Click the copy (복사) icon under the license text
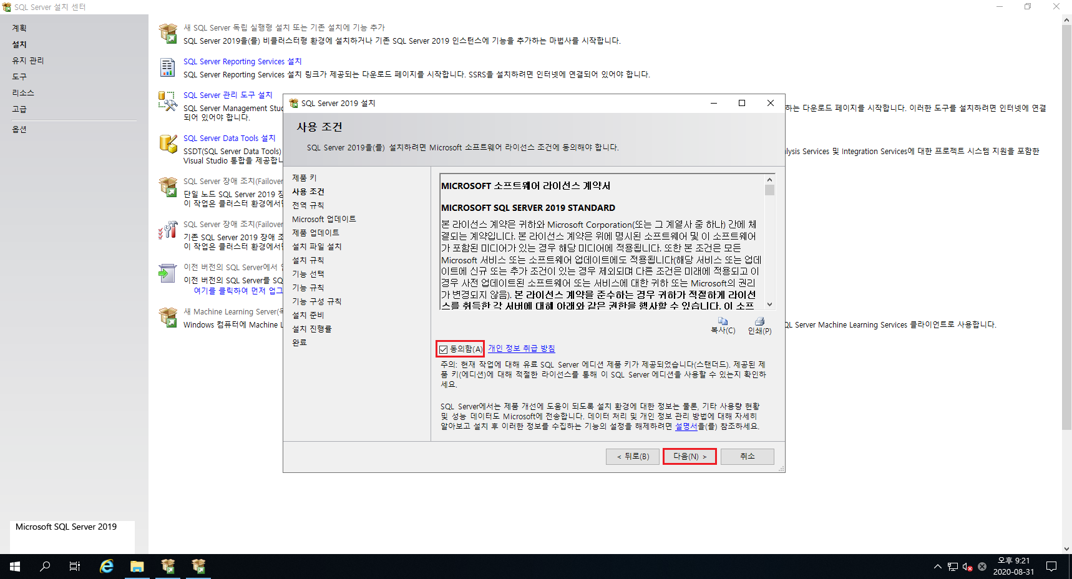 click(x=723, y=321)
